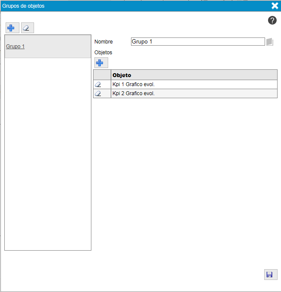The width and height of the screenshot is (281, 292).
Task: Click blank header cell left of Objeto
Action: tap(102, 75)
